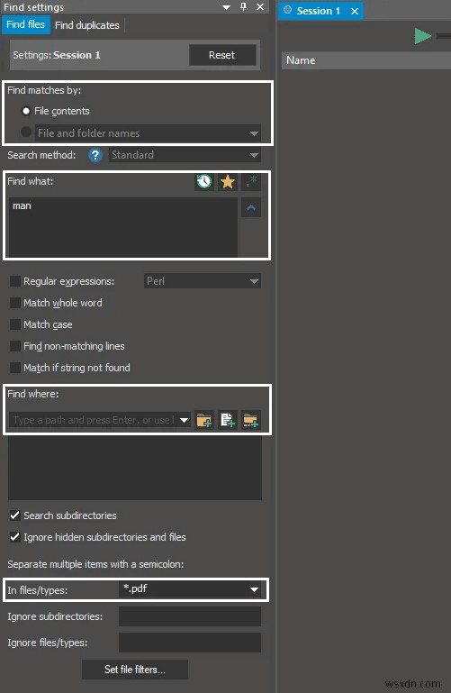Start search with green play button

423,36
